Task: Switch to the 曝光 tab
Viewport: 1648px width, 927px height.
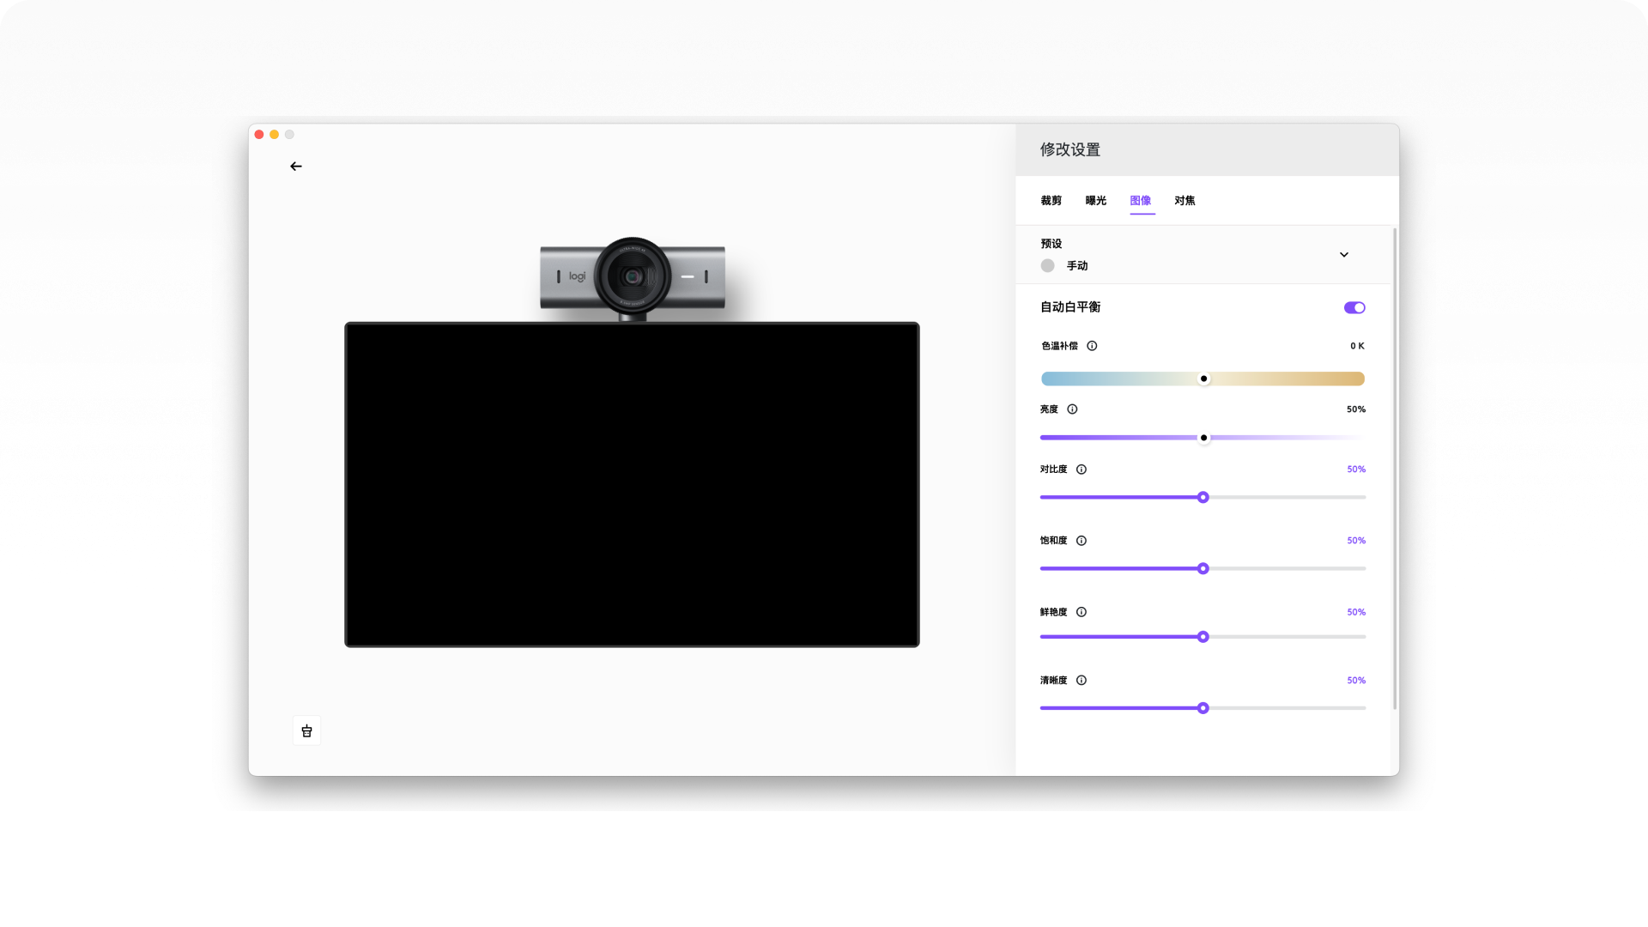Action: pyautogui.click(x=1095, y=201)
